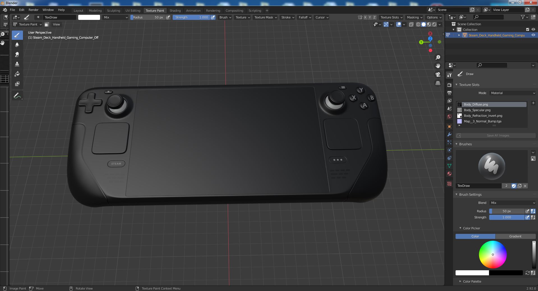Open the Object Constraints tab

[x=449, y=158]
